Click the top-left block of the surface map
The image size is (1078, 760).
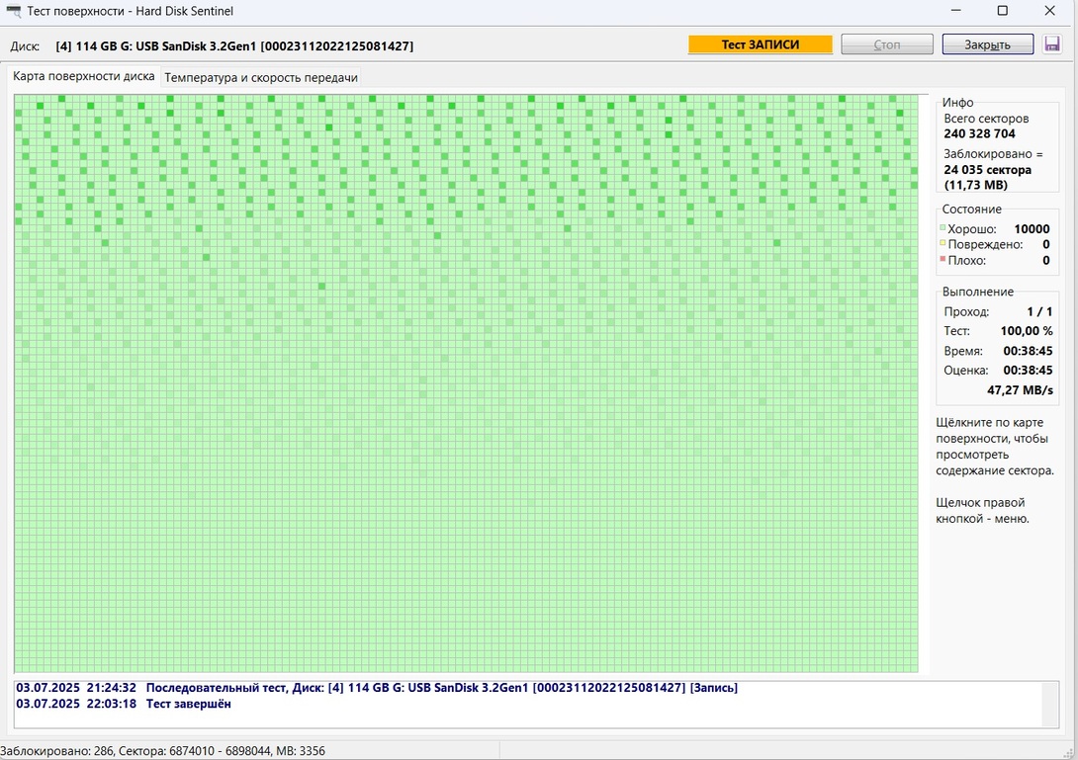tap(19, 100)
